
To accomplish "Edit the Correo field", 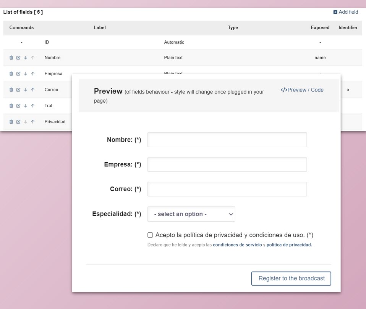I will pos(18,90).
